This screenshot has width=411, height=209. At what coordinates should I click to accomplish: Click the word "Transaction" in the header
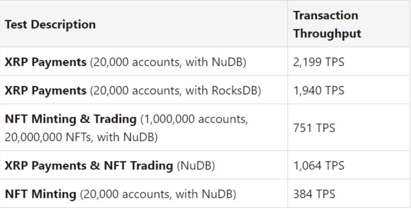(x=325, y=15)
